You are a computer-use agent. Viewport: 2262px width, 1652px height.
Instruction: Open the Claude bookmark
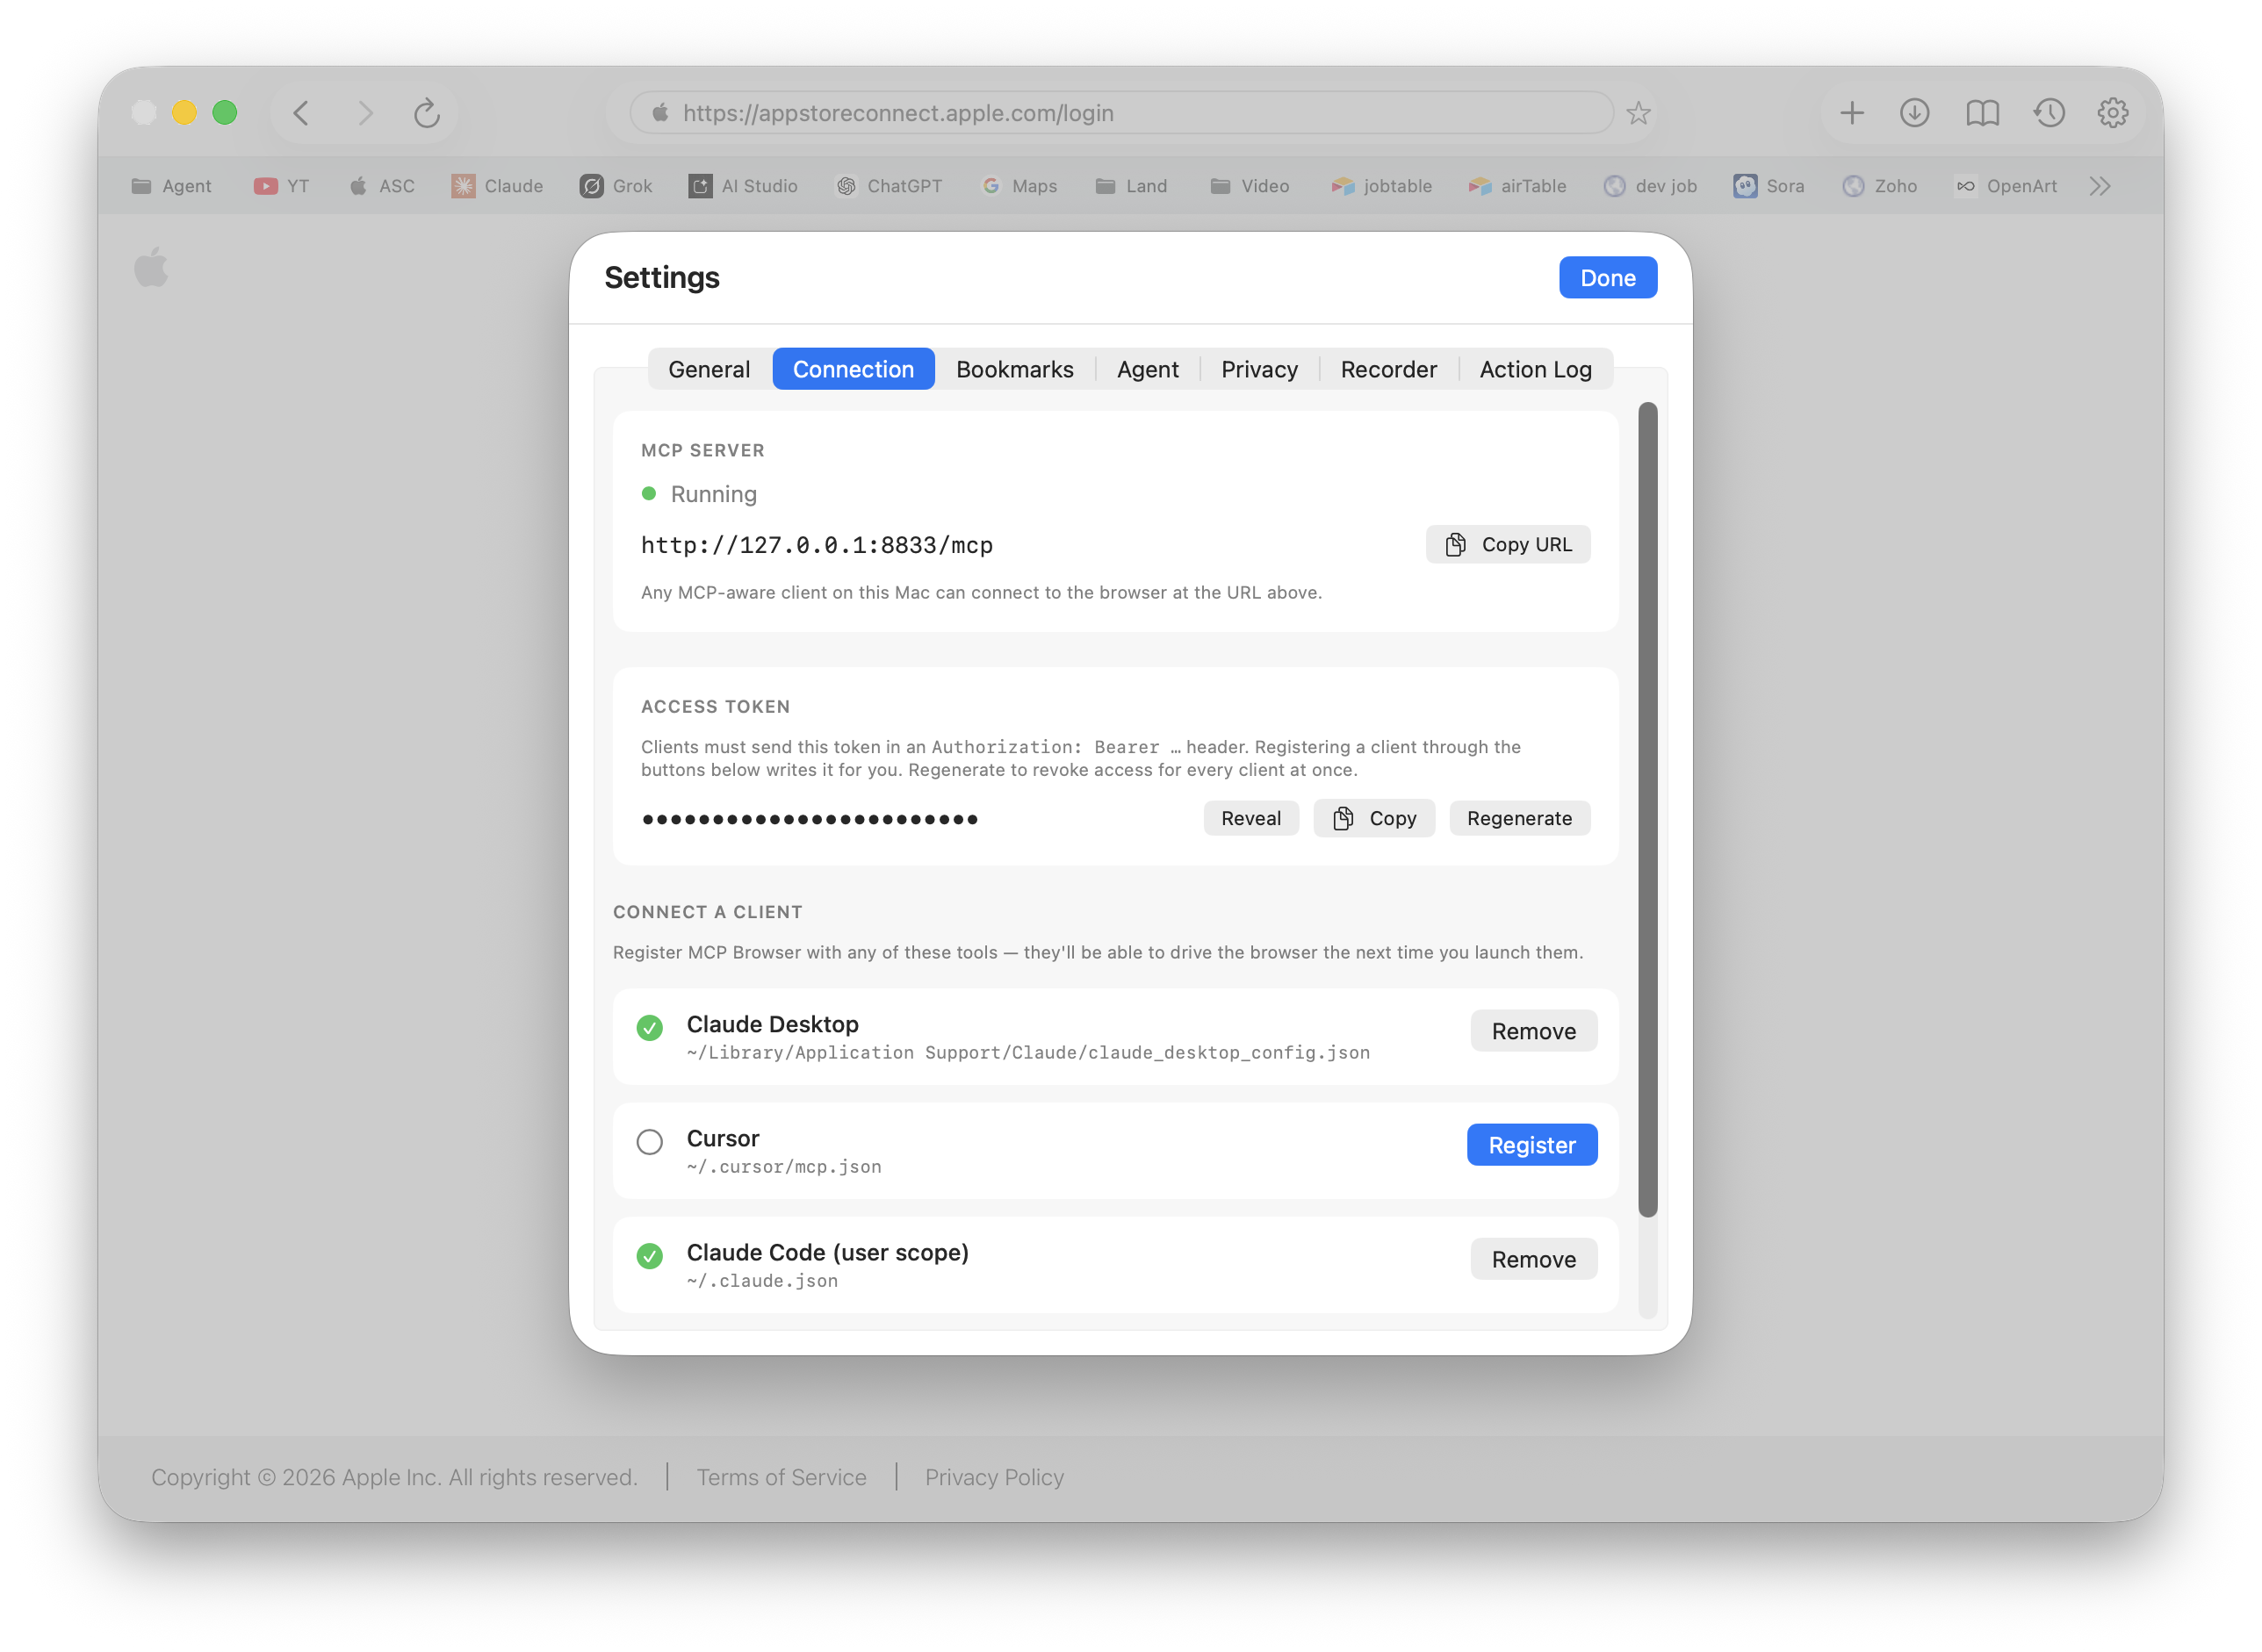point(497,186)
